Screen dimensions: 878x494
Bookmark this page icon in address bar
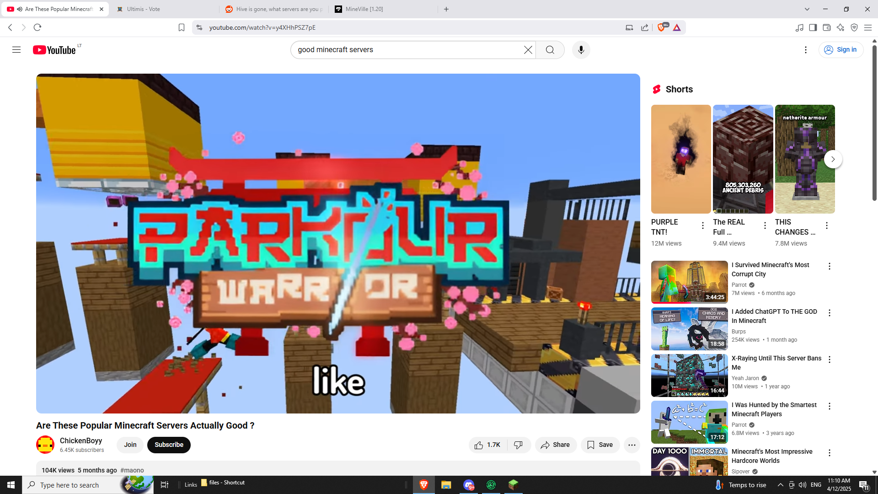click(x=181, y=27)
